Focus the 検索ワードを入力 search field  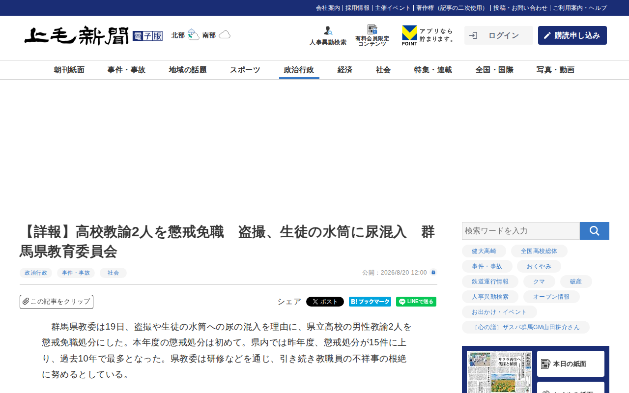coord(521,231)
